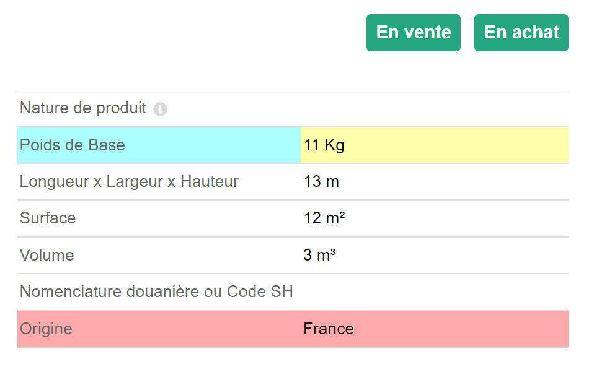594x380 pixels.
Task: Click the empty value cell of Nature de produit
Action: (435, 108)
